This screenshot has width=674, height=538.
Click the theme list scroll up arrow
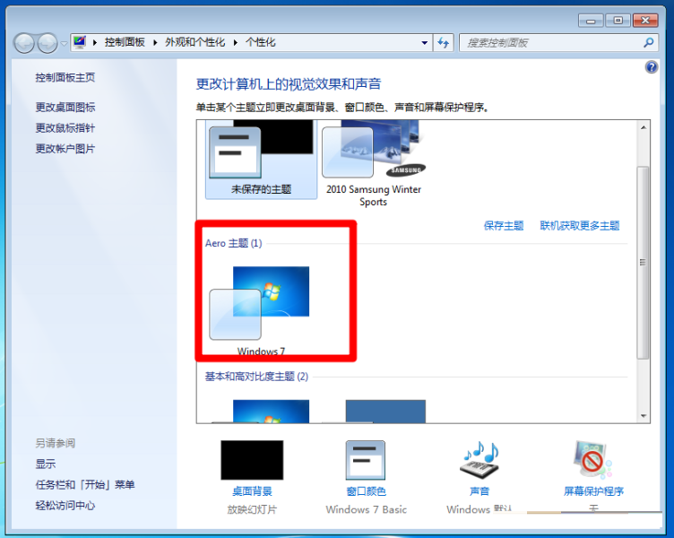click(x=643, y=127)
